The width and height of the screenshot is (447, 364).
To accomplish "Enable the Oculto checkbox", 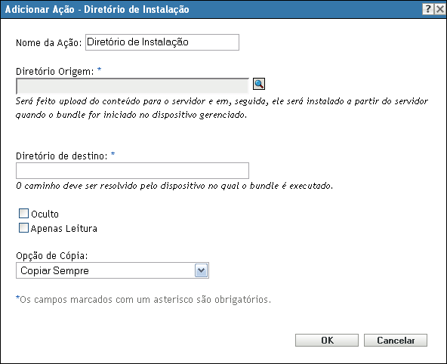I will pos(23,214).
